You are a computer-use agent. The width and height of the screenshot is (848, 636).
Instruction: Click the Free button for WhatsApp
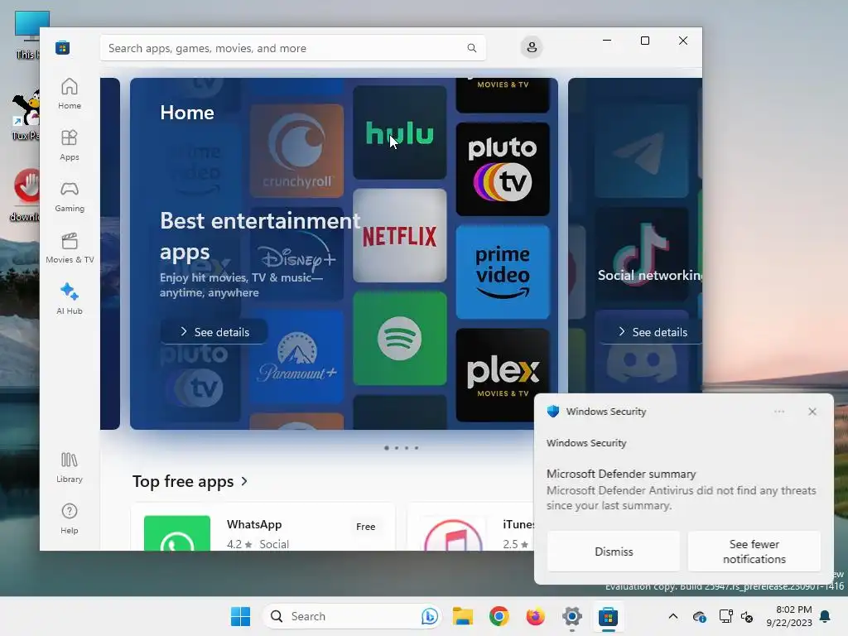(x=365, y=526)
